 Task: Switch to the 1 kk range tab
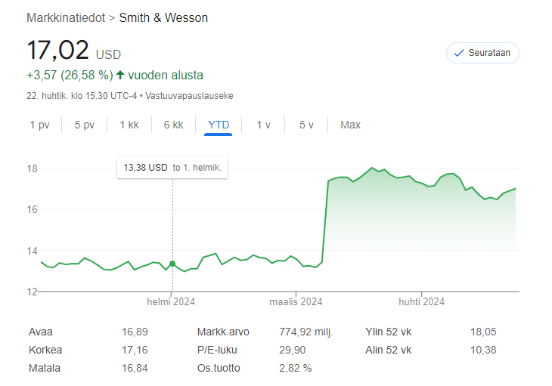click(129, 125)
